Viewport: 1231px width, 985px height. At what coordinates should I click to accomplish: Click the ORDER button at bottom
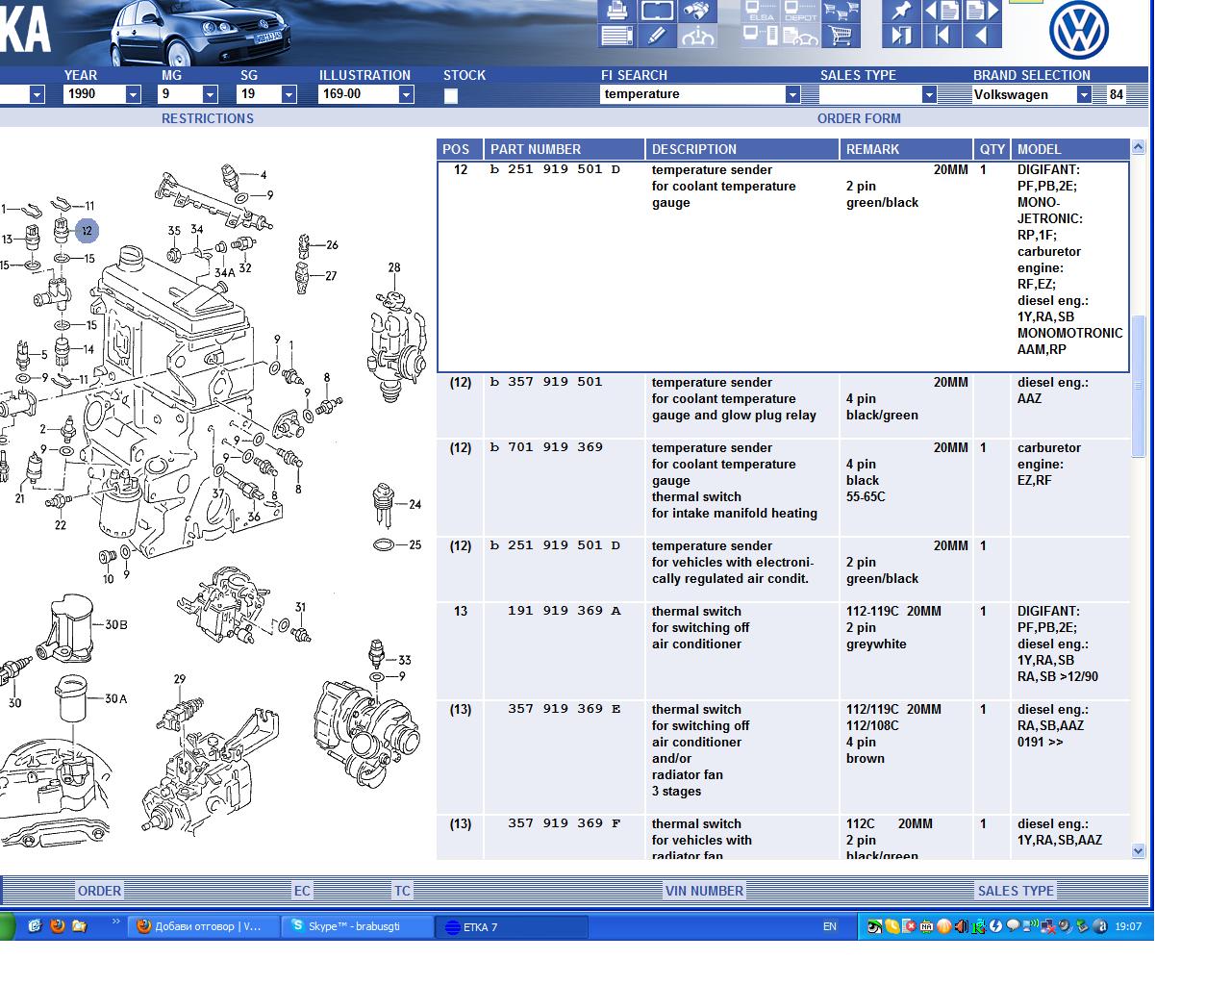(x=99, y=891)
